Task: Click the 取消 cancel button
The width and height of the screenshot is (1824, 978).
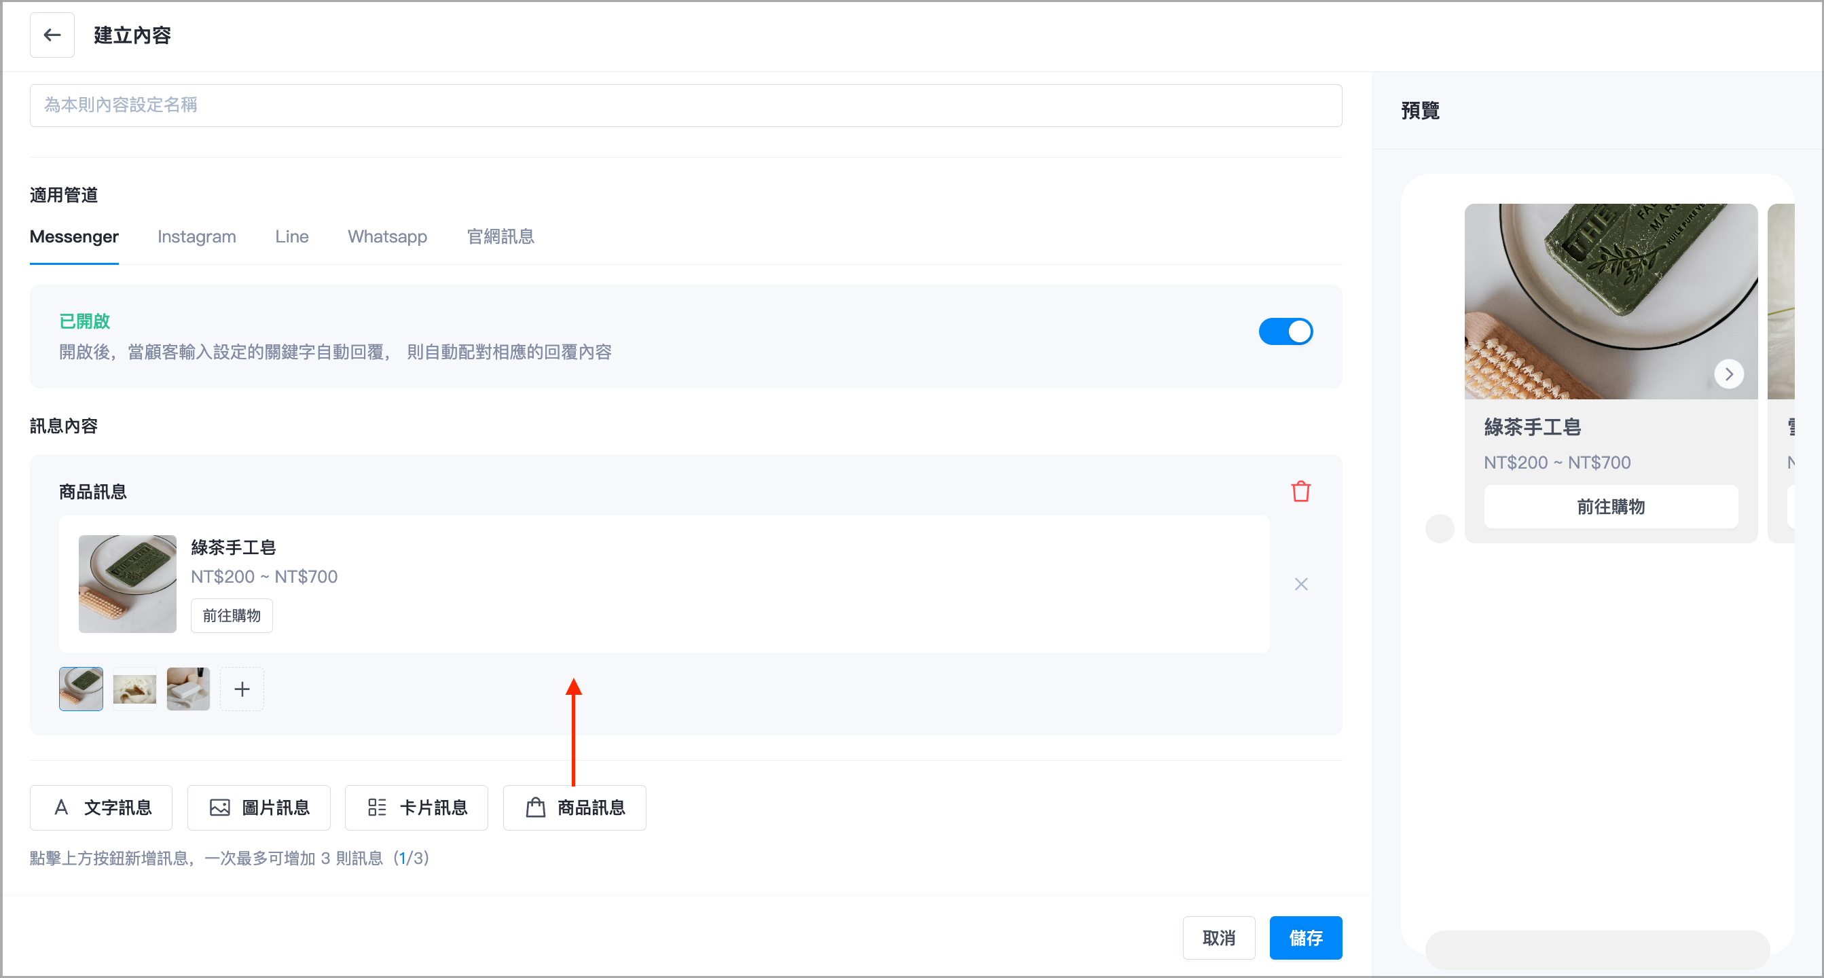Action: [1218, 938]
